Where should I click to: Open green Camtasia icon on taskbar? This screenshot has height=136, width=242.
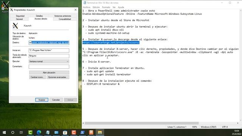(x=30, y=133)
